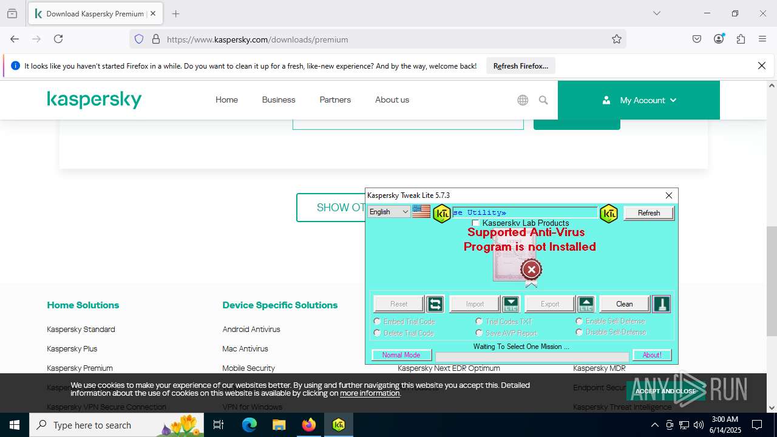Open Task View on taskbar

[219, 425]
